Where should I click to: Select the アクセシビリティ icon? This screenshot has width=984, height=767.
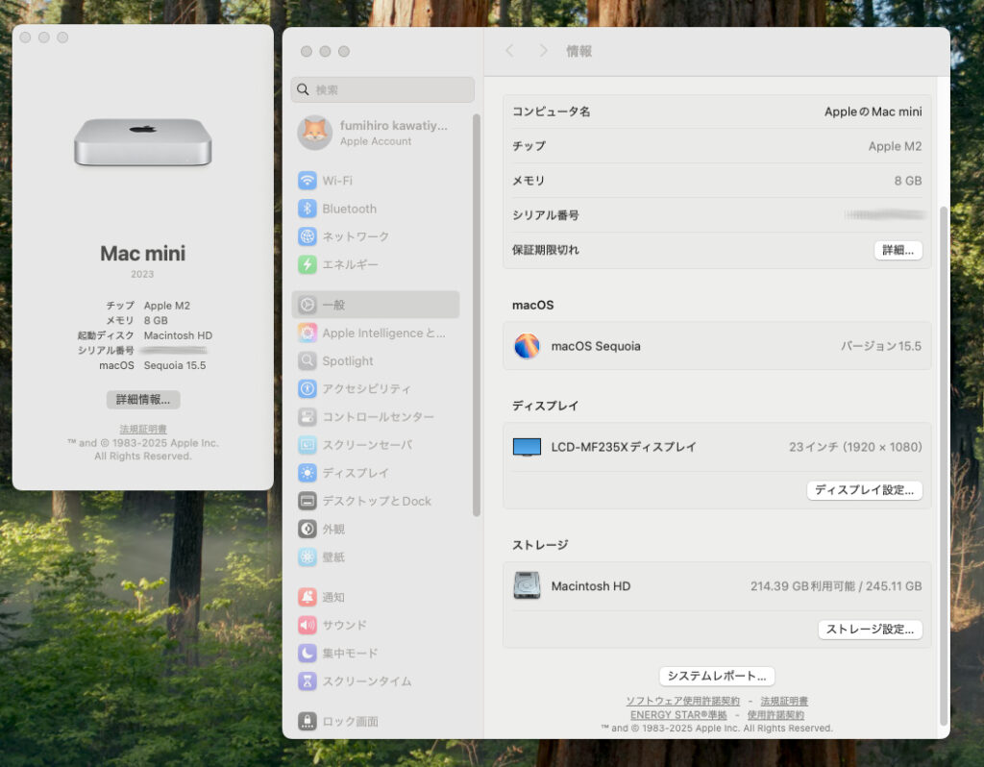coord(307,389)
